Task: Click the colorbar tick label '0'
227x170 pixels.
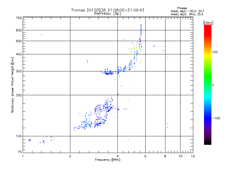Action: pyautogui.click(x=213, y=85)
